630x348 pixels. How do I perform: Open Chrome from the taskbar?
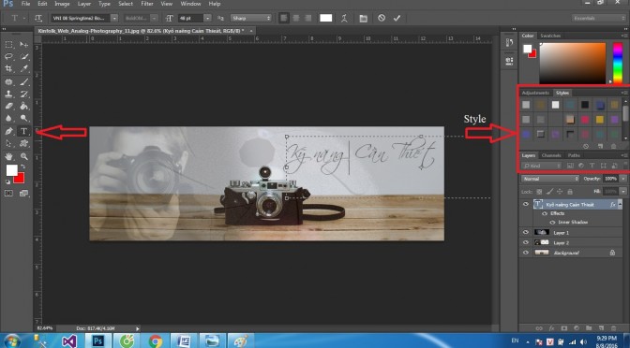[155, 341]
